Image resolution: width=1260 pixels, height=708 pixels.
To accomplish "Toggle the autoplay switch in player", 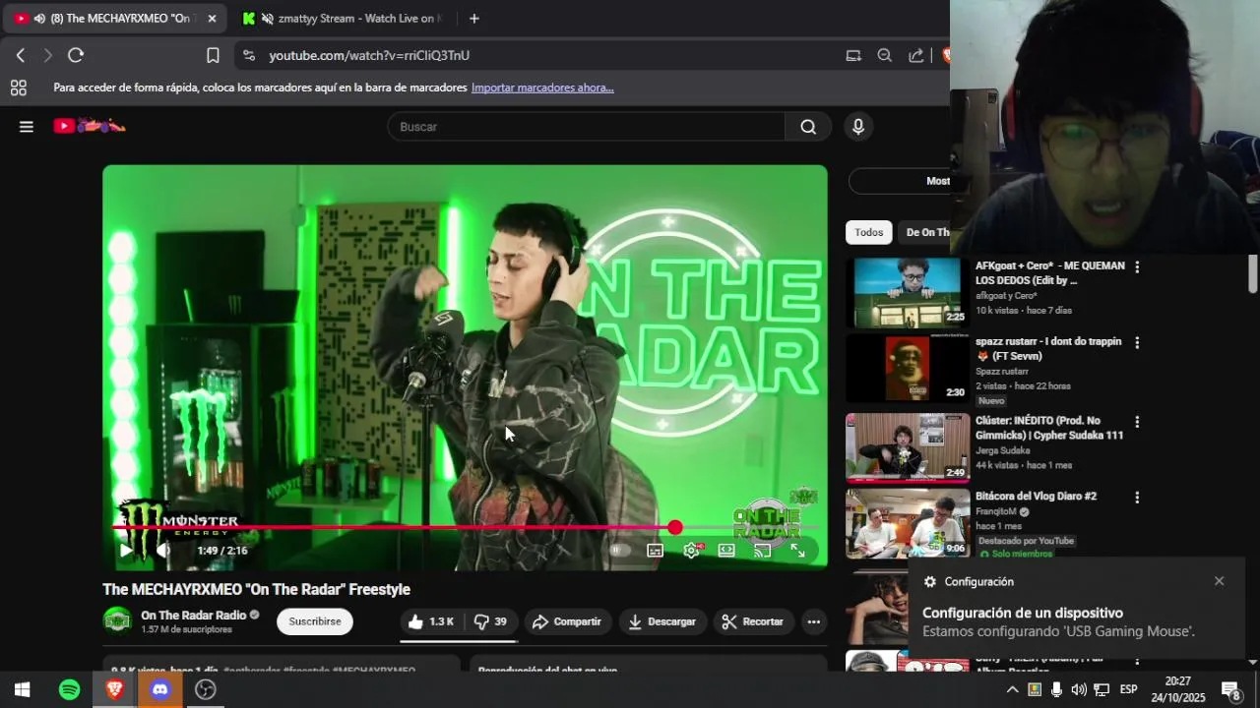I will (619, 551).
